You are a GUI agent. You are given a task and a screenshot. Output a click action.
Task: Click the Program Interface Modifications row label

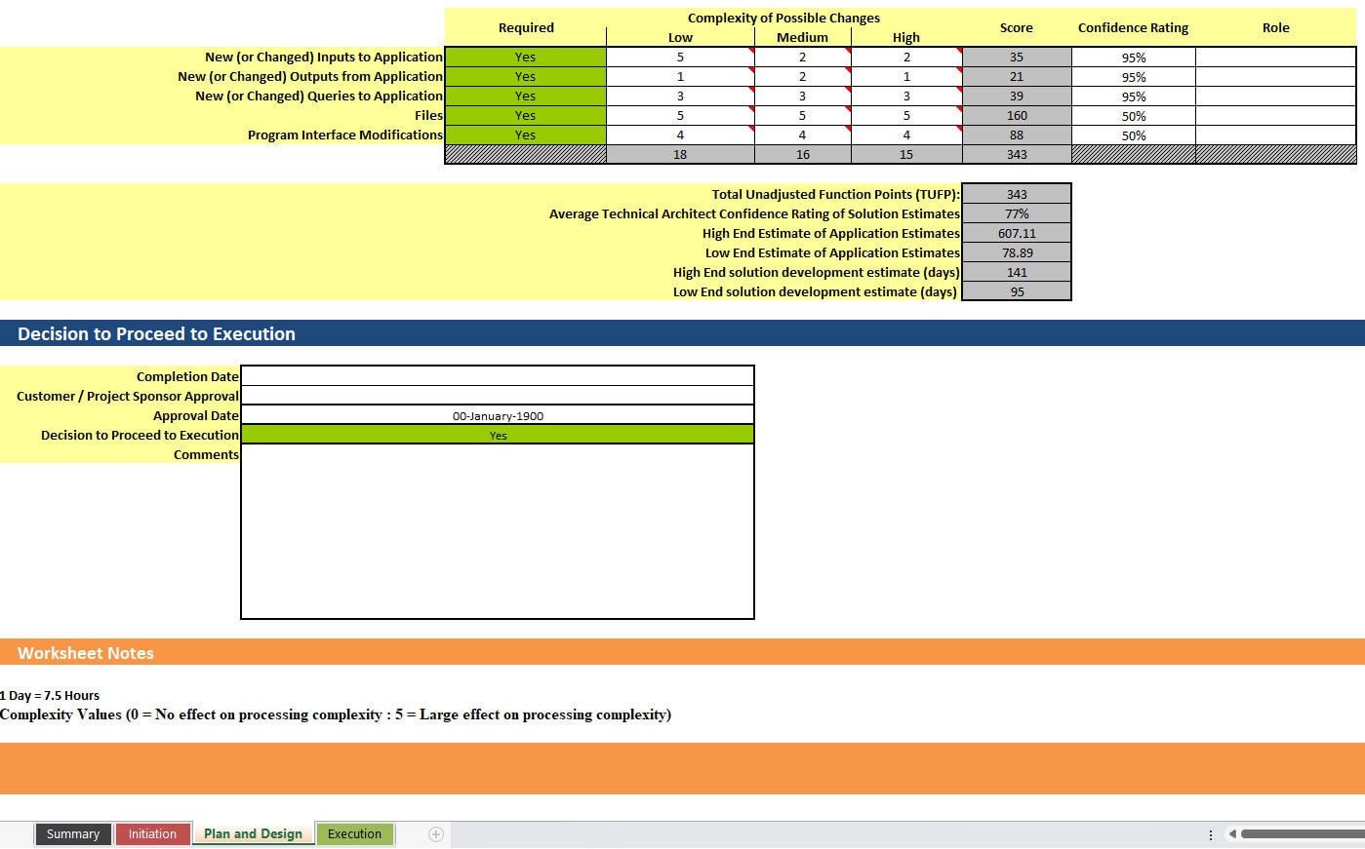(345, 135)
